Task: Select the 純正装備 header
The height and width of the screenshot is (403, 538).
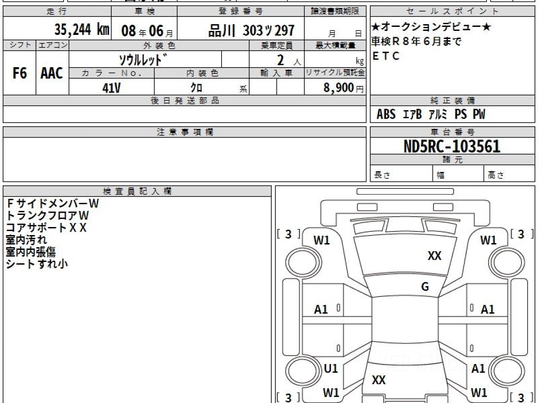Action: coord(453,101)
